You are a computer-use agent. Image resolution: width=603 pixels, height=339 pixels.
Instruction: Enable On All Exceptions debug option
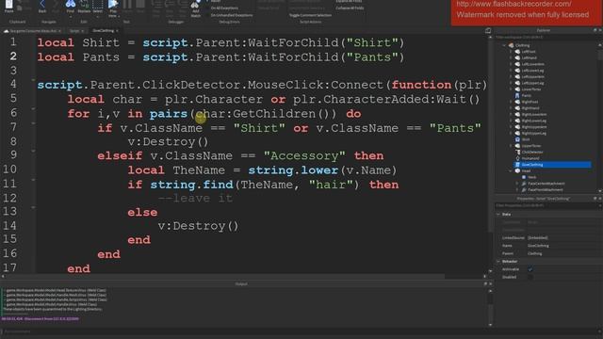coord(224,8)
